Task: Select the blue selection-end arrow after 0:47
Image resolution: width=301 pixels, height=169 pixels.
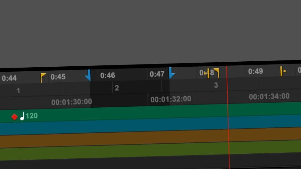Action: tap(172, 73)
